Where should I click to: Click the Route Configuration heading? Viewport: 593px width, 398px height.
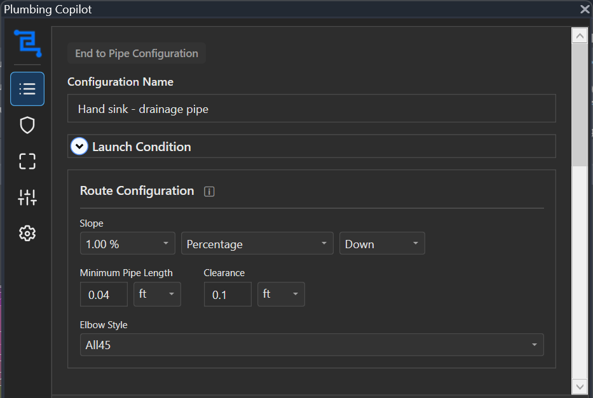pyautogui.click(x=137, y=191)
